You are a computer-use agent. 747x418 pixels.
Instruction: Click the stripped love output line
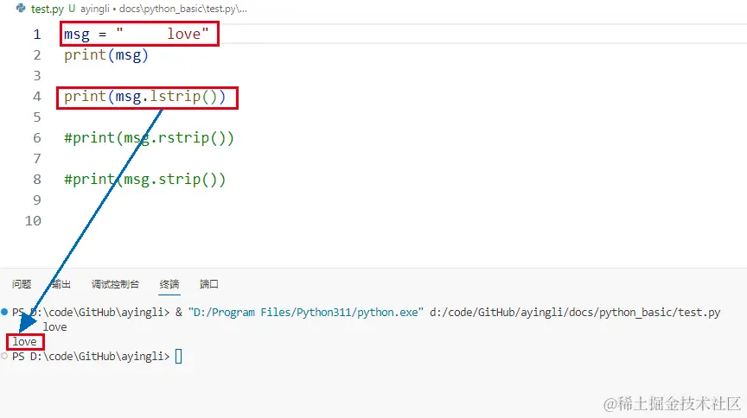coord(25,342)
